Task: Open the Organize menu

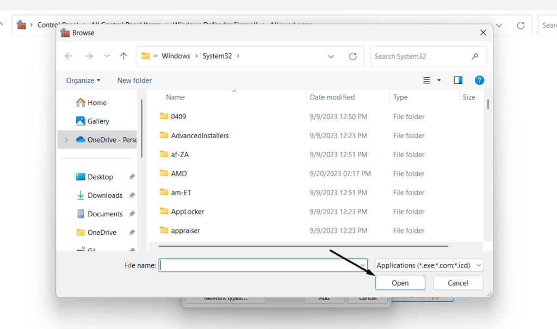Action: [x=83, y=80]
